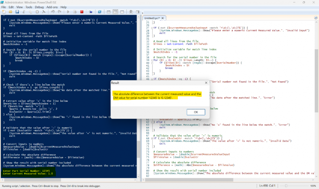The width and height of the screenshot is (319, 189).
Task: Click the red Stop Operation button
Action: (x=82, y=12)
